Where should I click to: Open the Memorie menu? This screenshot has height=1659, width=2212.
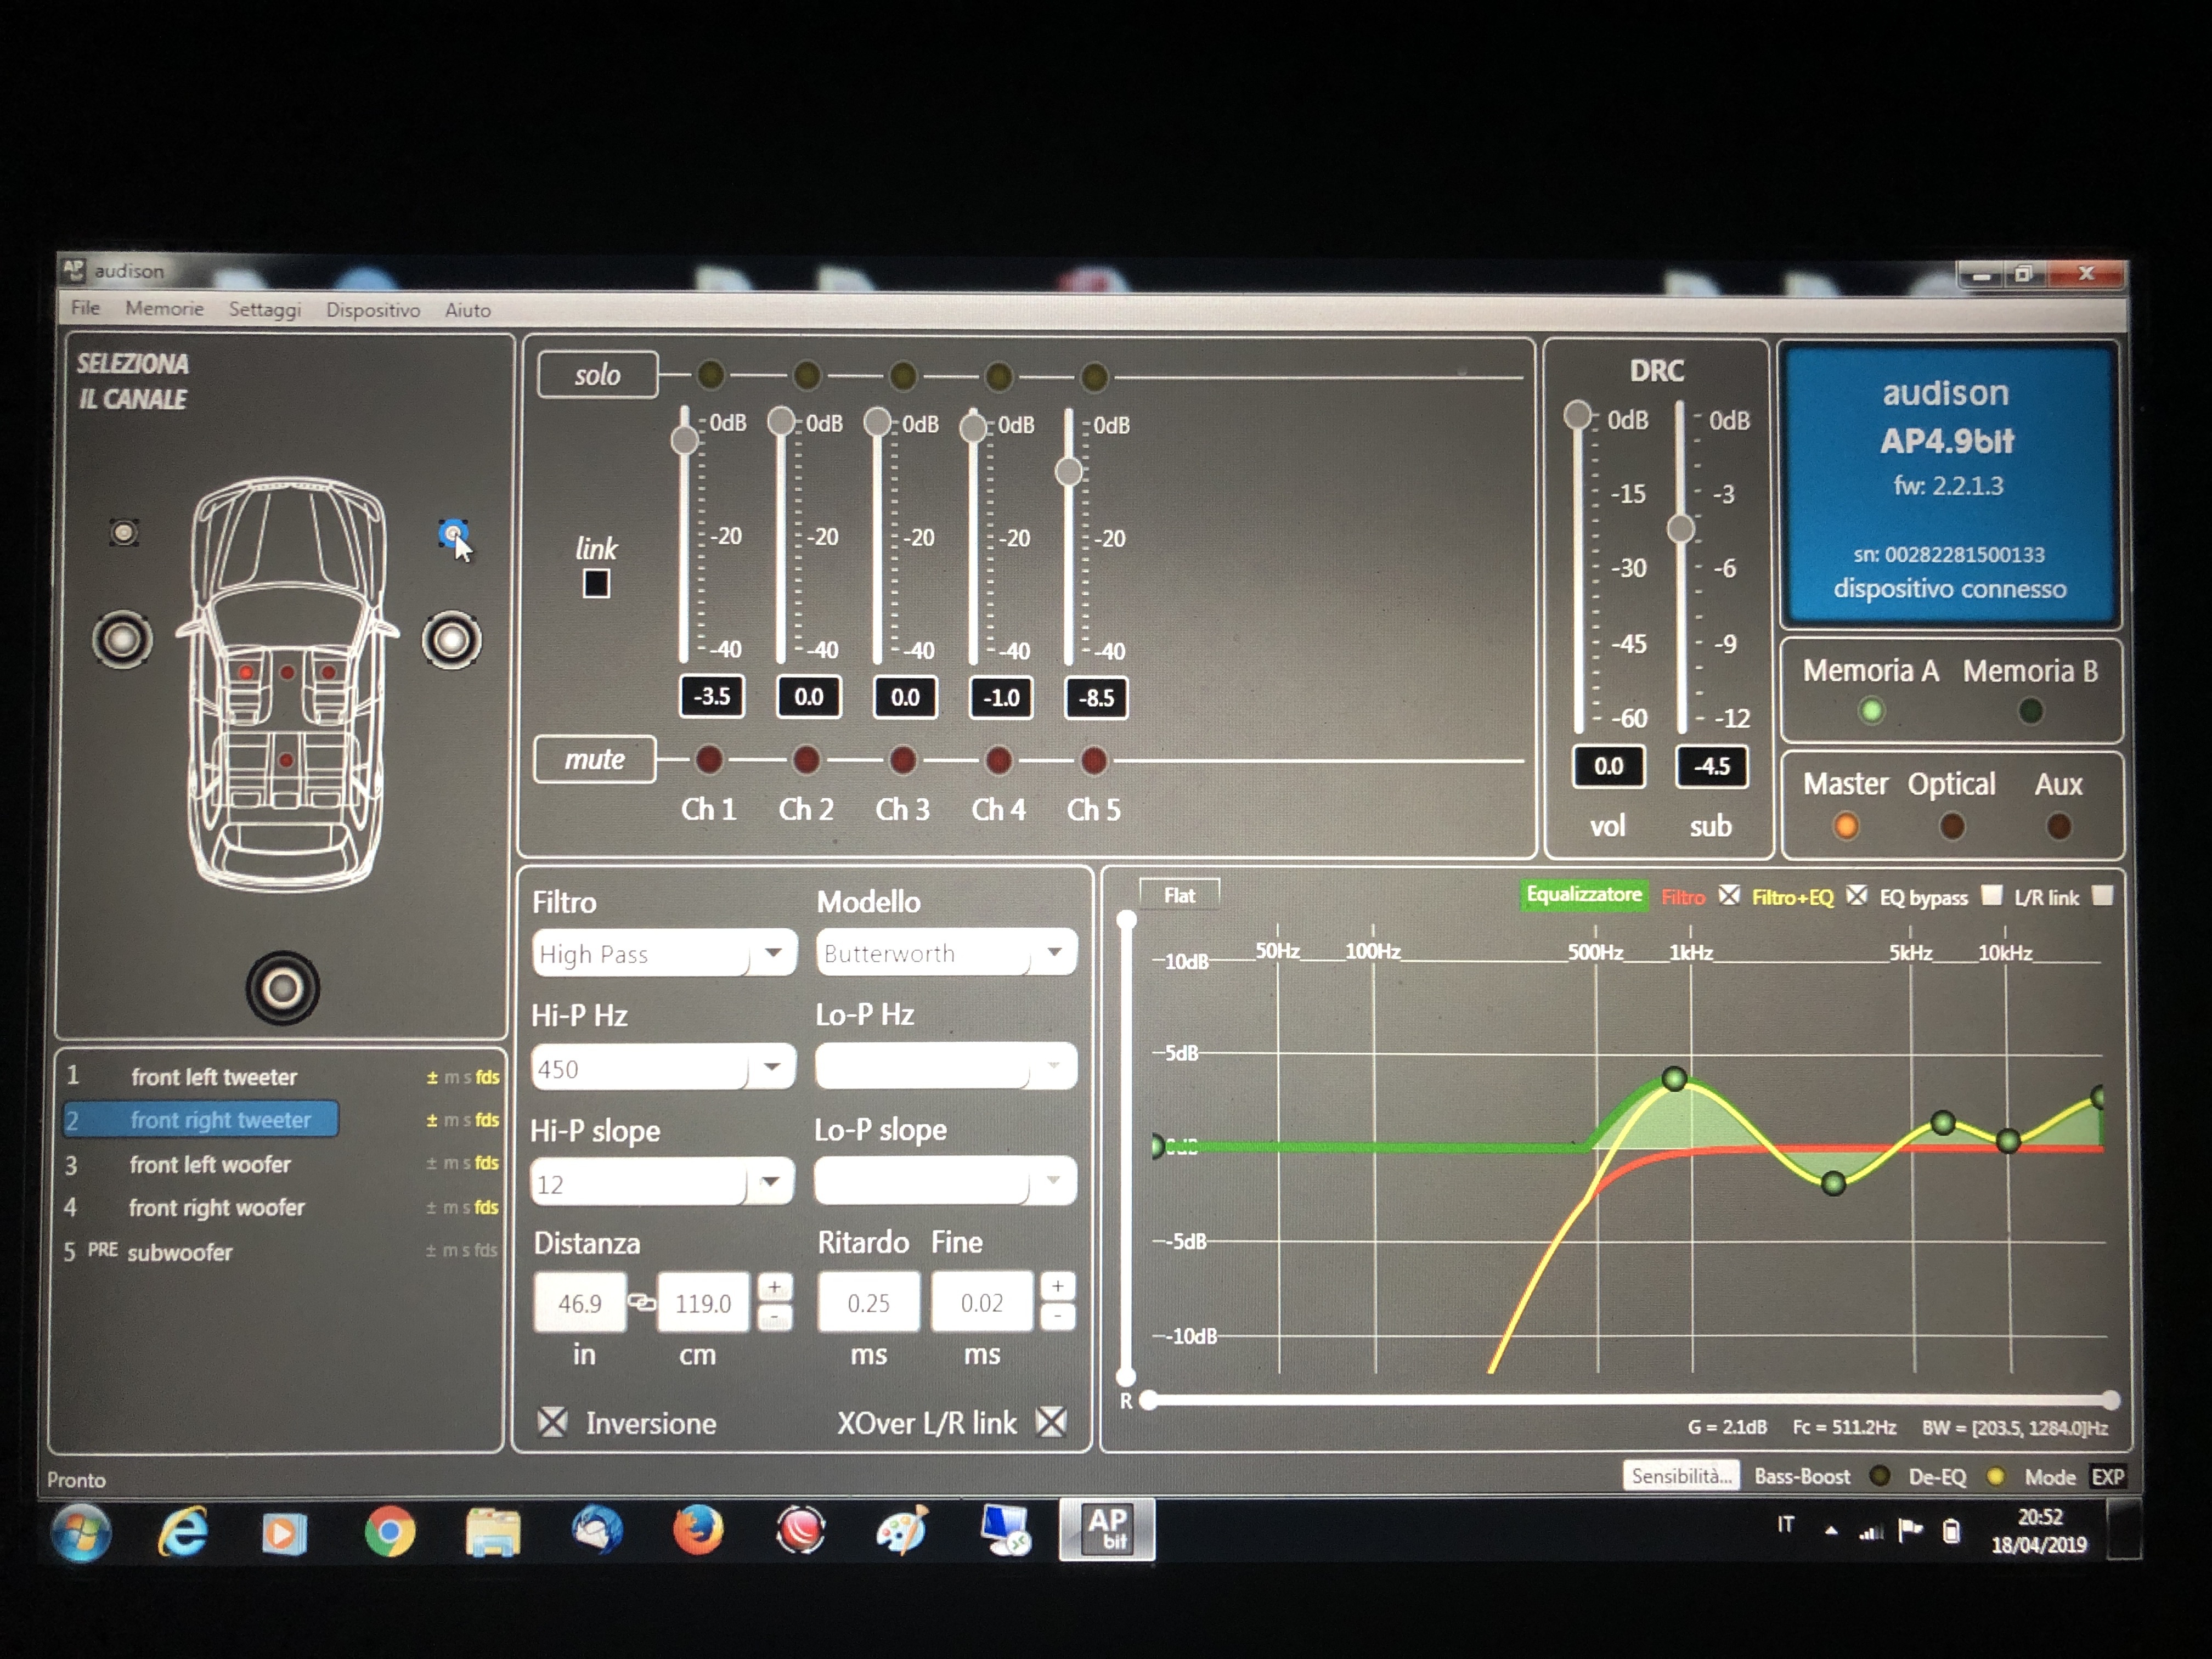pos(164,309)
